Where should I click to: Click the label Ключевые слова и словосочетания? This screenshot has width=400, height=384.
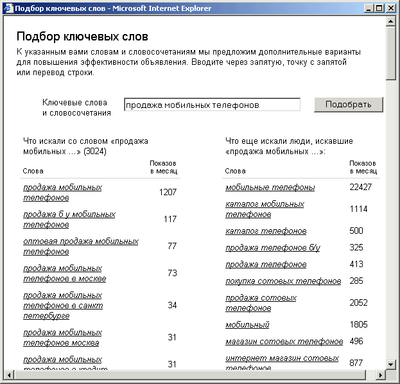[76, 108]
